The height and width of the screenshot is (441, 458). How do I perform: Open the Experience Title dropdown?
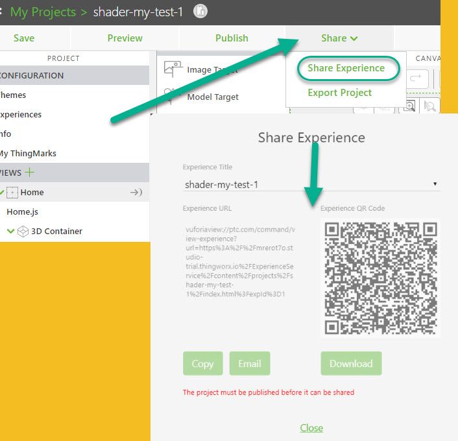pos(311,184)
